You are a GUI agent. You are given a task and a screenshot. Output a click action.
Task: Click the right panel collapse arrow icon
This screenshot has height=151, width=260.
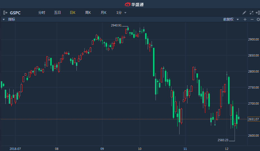point(257,13)
